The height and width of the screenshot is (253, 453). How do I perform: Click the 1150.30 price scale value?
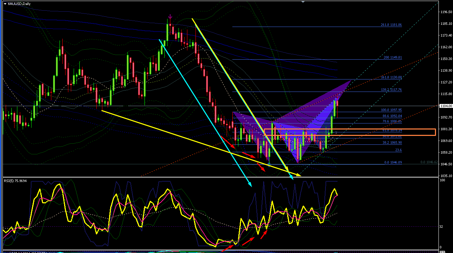(x=446, y=59)
